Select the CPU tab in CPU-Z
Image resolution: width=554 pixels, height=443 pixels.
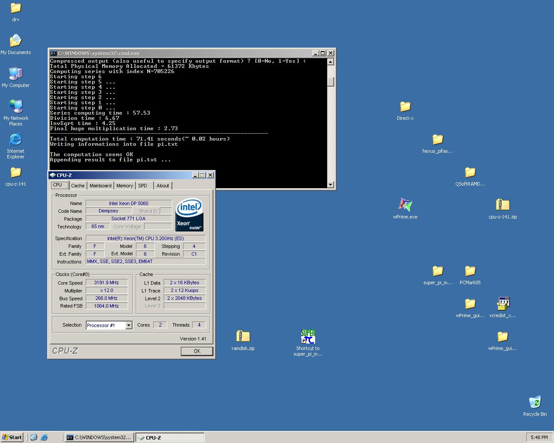[x=60, y=185]
